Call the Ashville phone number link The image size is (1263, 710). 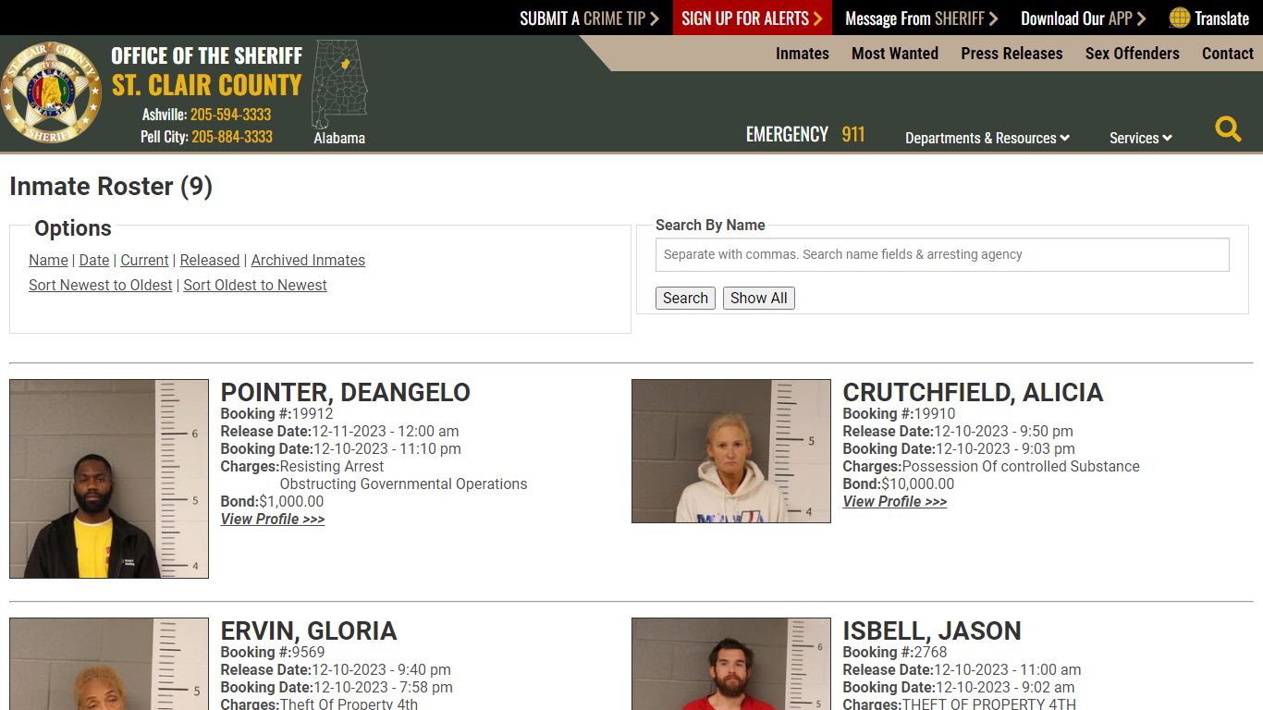[230, 115]
